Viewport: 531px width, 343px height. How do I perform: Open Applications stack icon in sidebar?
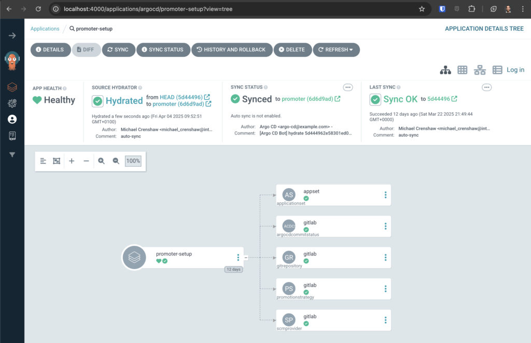click(x=12, y=87)
